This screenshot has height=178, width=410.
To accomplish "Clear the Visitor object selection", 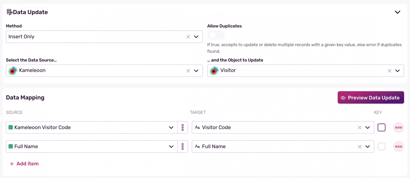I will 389,71.
